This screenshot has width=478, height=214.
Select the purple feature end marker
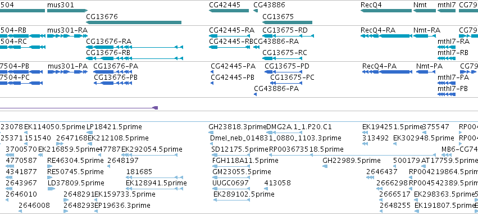click(155, 108)
